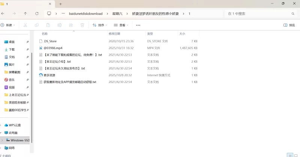300x157 pixels.
Task: Switch to details view in status bar
Action: pos(290,155)
